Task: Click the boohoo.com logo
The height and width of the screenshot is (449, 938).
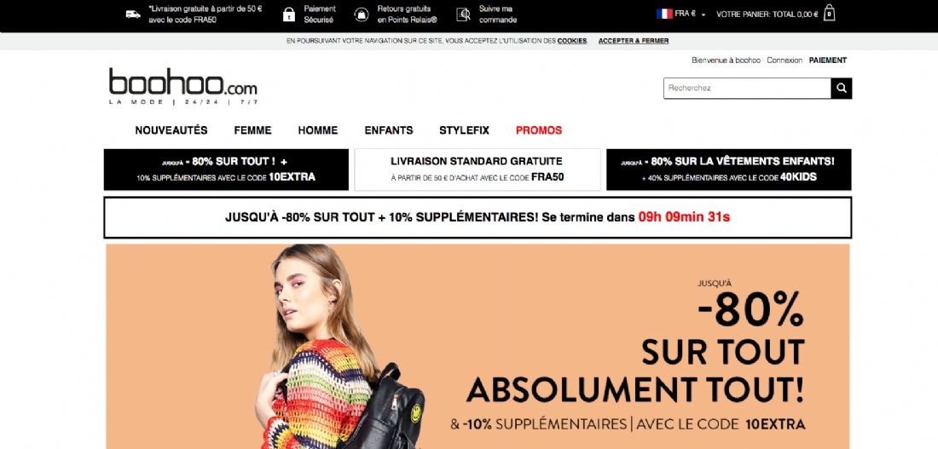Action: click(183, 85)
